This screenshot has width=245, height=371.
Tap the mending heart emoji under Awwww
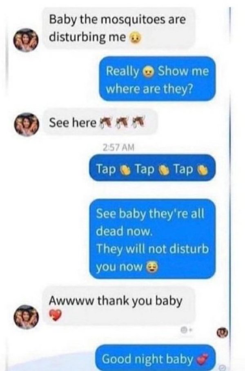pyautogui.click(x=55, y=315)
